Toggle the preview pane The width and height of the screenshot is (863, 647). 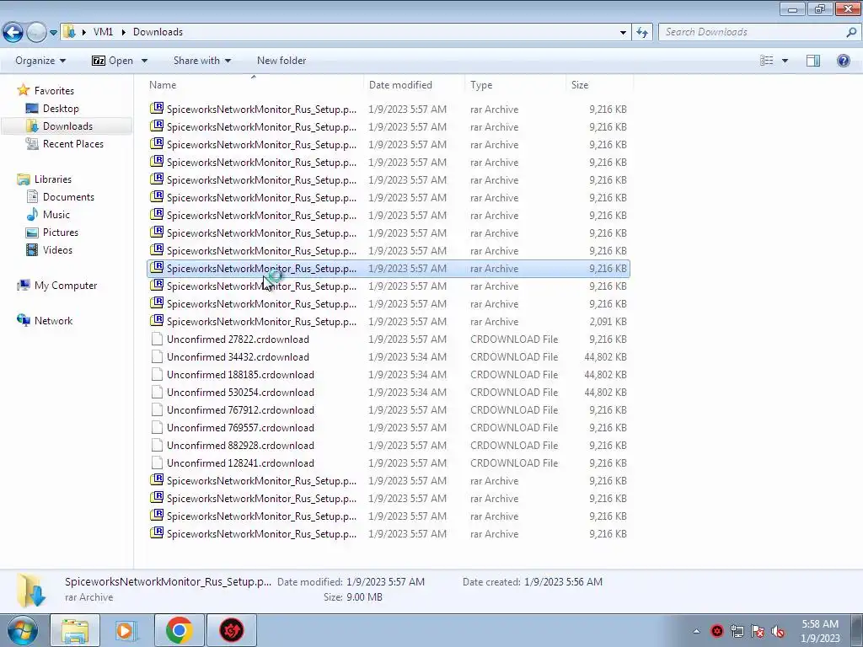pos(813,61)
